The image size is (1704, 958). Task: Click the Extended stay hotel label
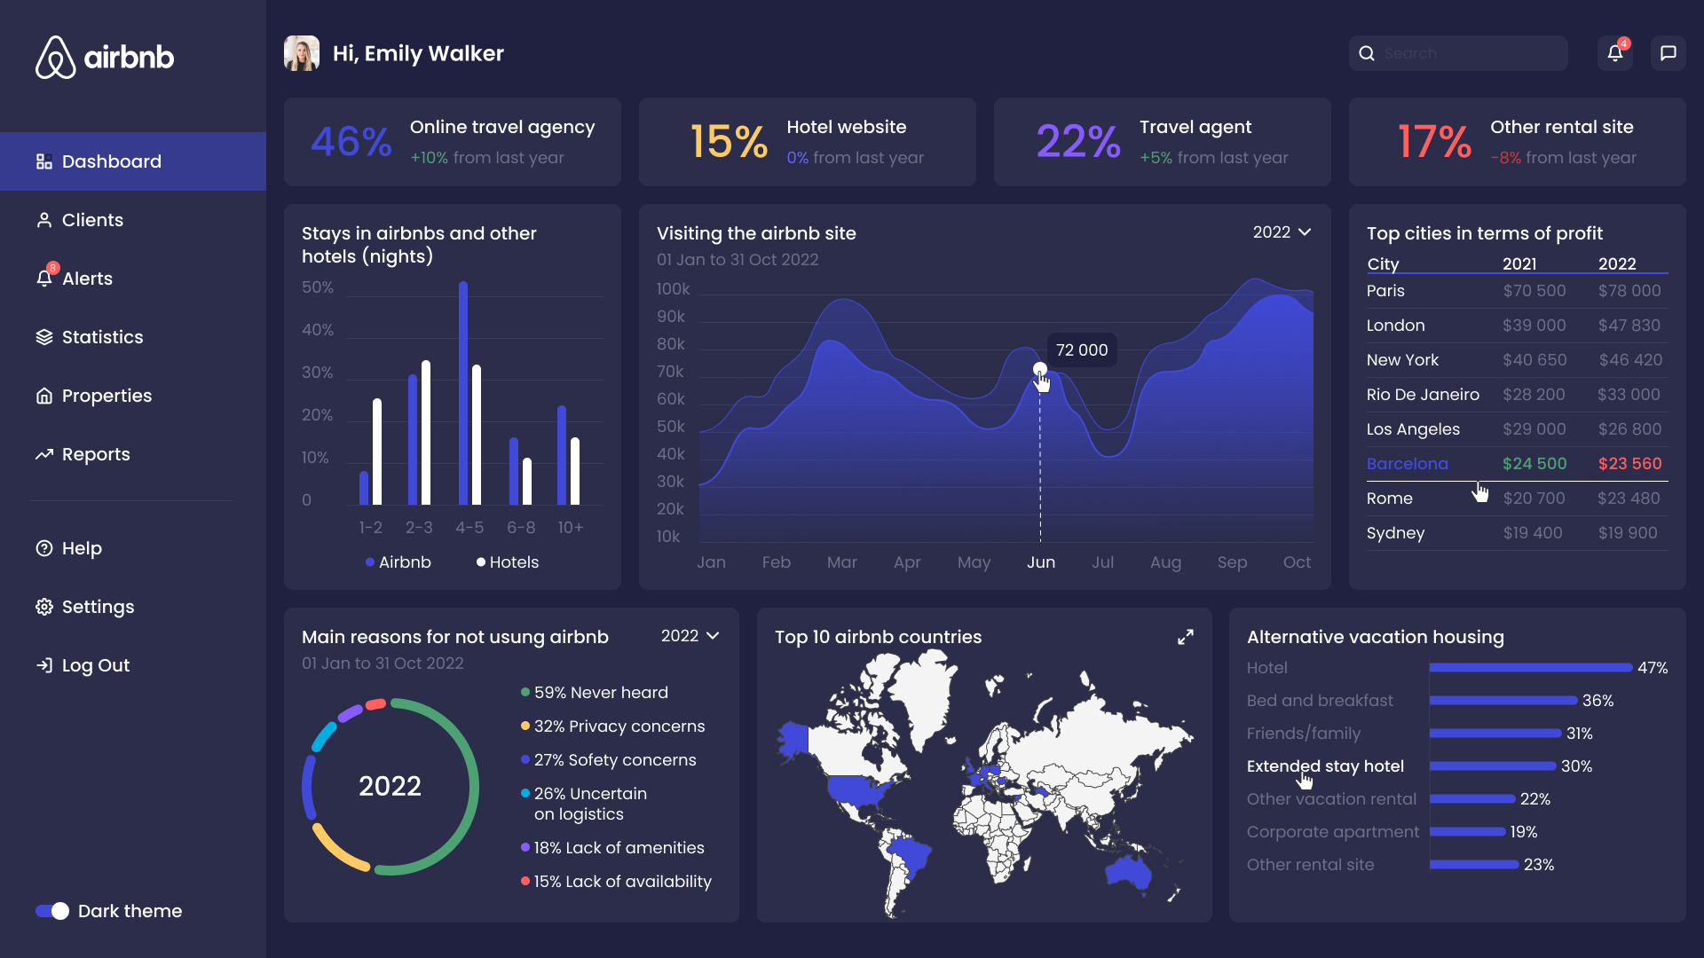click(x=1325, y=766)
